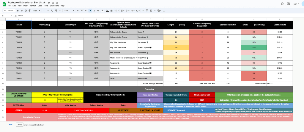Open the Edit menu

click(14, 6)
